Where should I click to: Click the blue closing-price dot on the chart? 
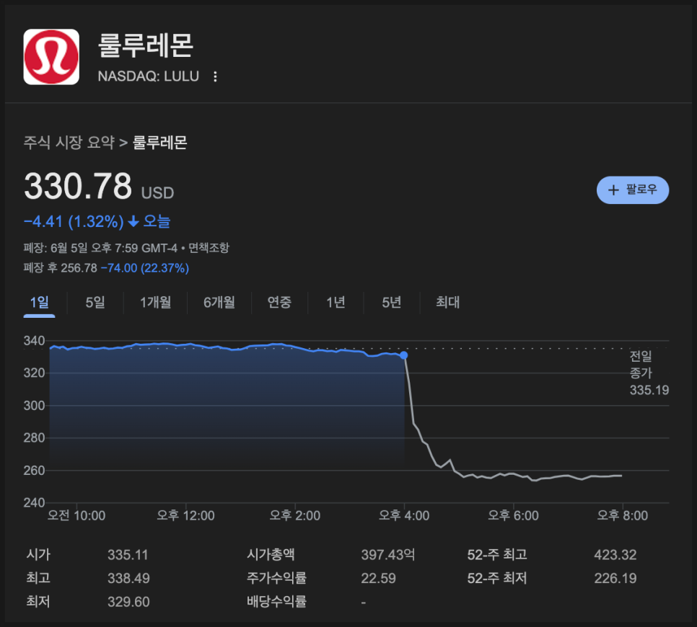(x=403, y=355)
